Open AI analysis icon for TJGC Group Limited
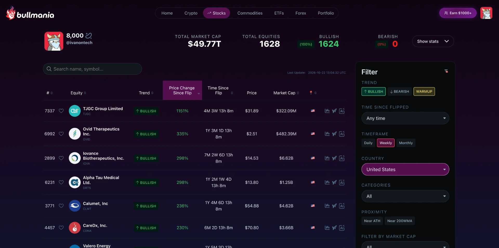This screenshot has height=248, width=499. click(342, 111)
